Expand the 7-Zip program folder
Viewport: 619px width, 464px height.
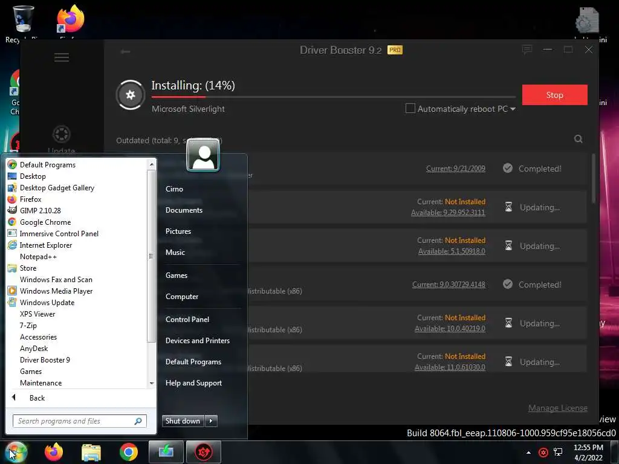pos(28,326)
